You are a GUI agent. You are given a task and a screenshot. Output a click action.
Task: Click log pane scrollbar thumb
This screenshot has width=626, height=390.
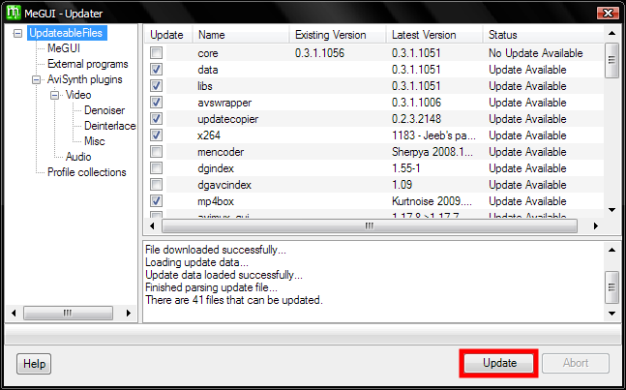(x=611, y=287)
